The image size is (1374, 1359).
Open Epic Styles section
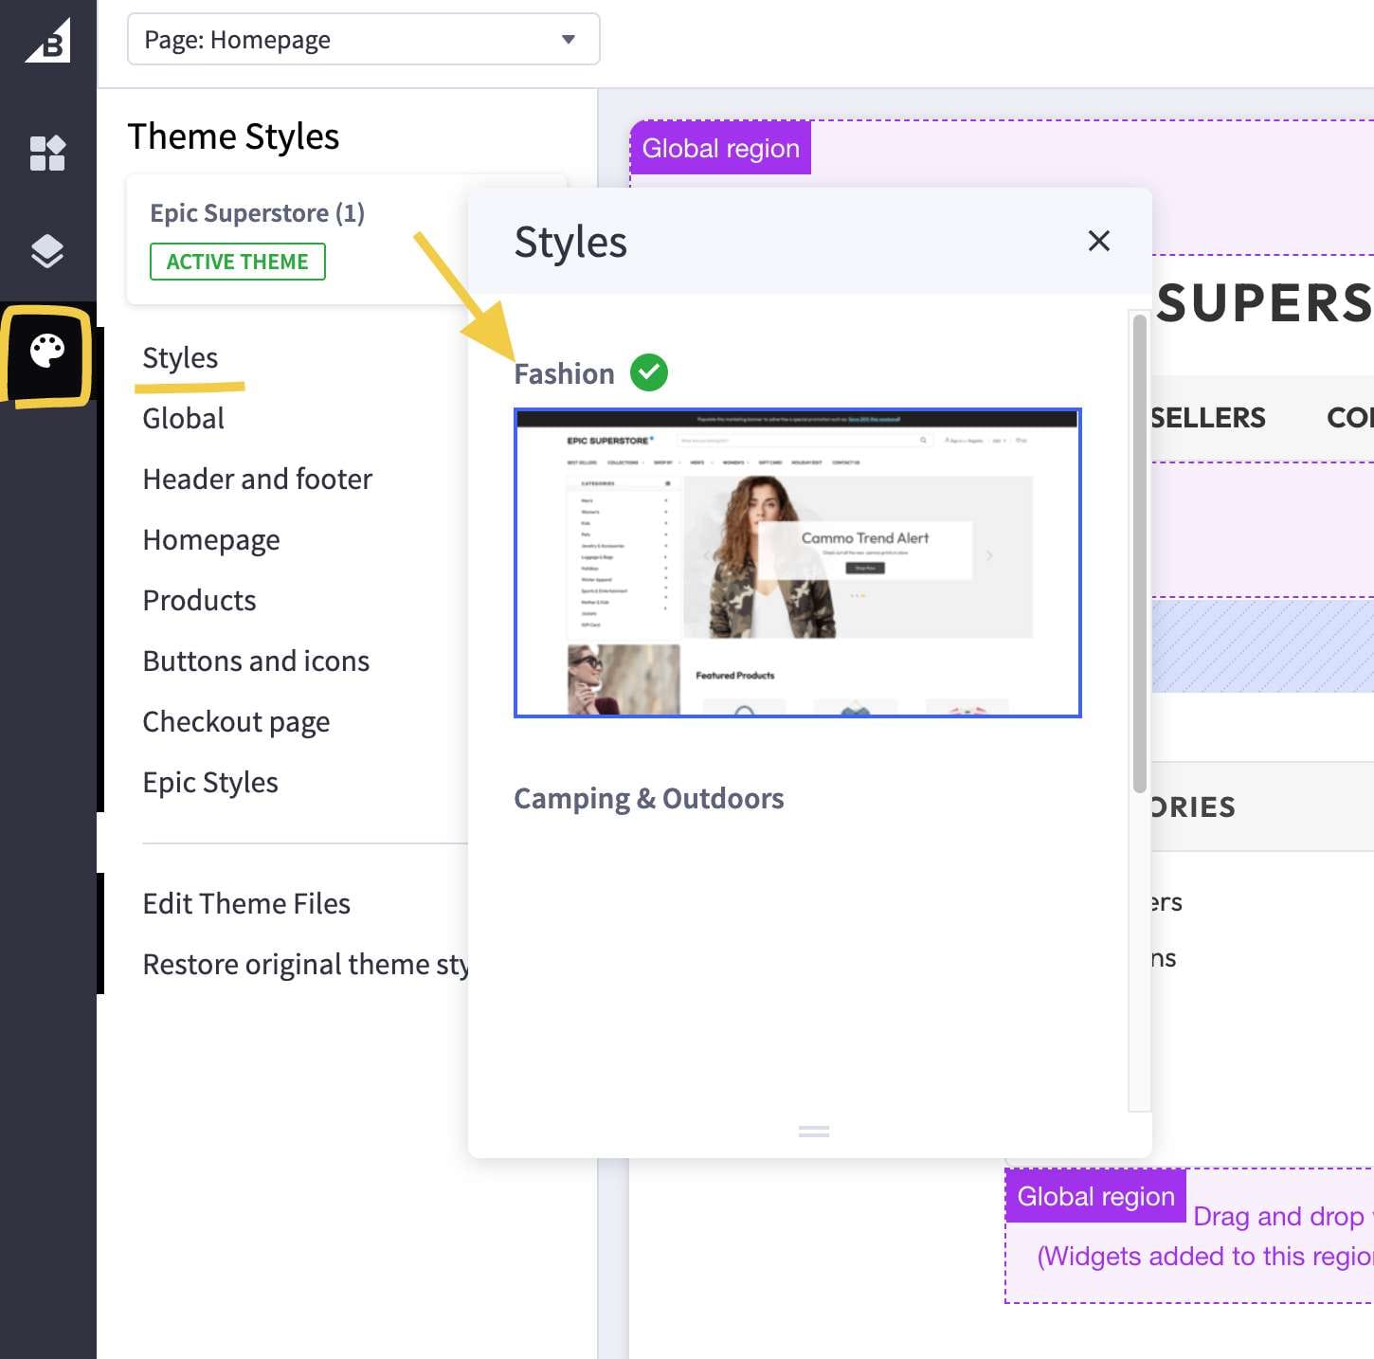click(x=210, y=783)
